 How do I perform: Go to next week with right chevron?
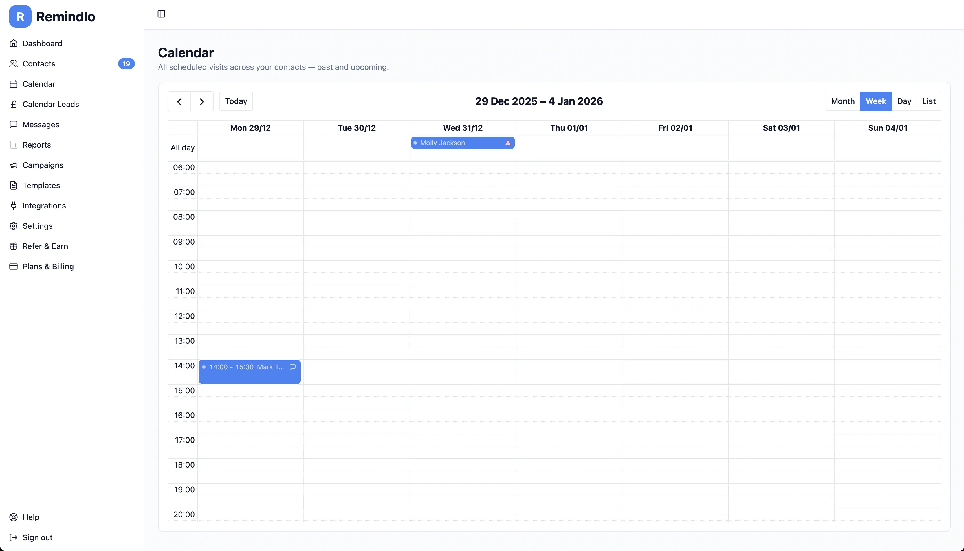[202, 101]
